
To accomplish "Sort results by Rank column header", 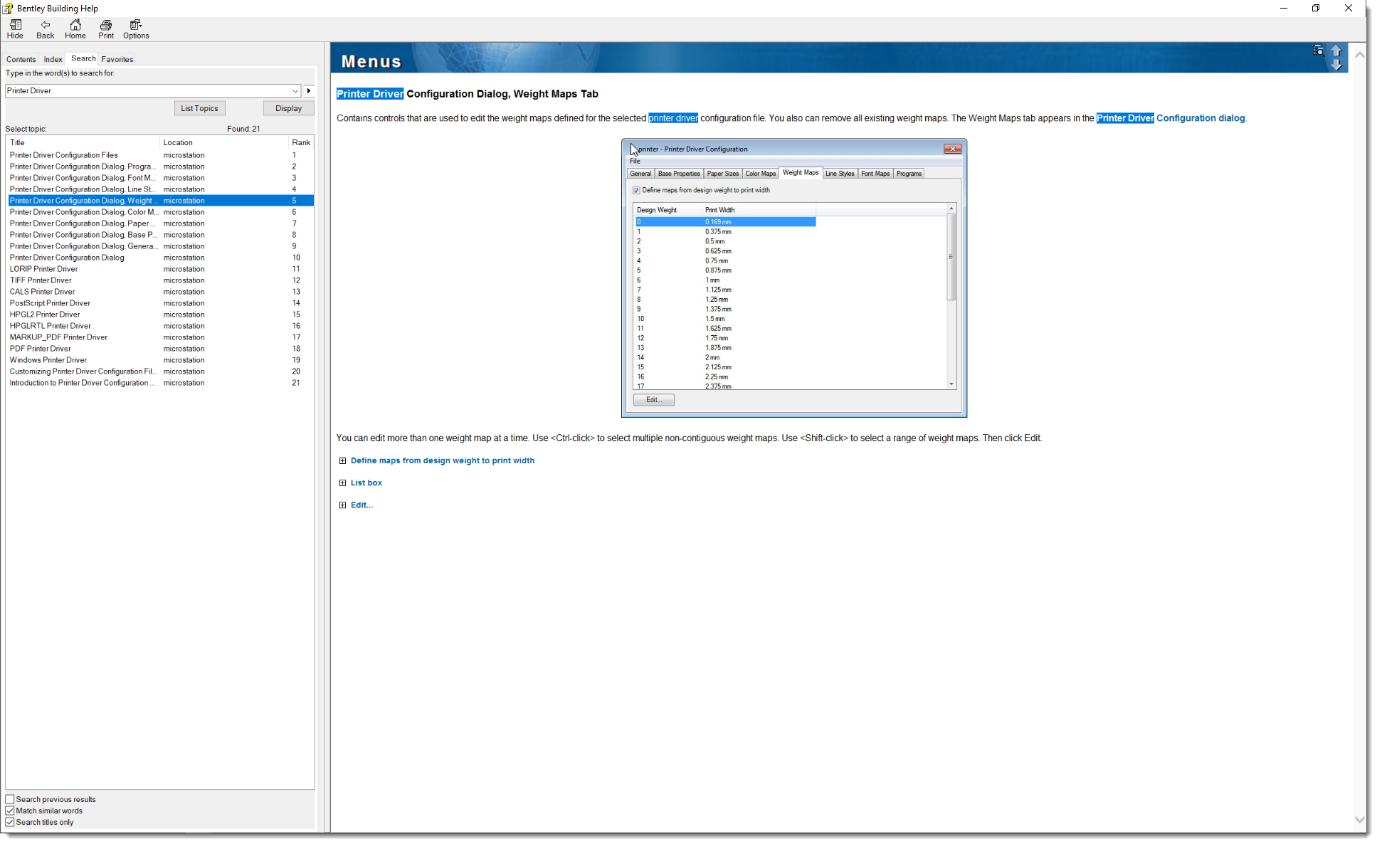I will (301, 142).
